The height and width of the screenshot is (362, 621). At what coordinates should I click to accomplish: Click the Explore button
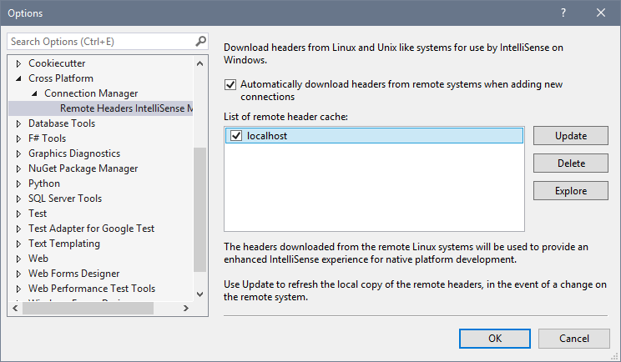click(x=570, y=191)
